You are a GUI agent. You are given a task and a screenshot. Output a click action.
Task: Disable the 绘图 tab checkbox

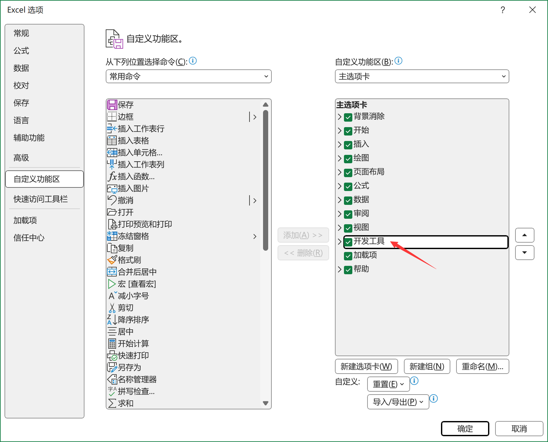(348, 158)
